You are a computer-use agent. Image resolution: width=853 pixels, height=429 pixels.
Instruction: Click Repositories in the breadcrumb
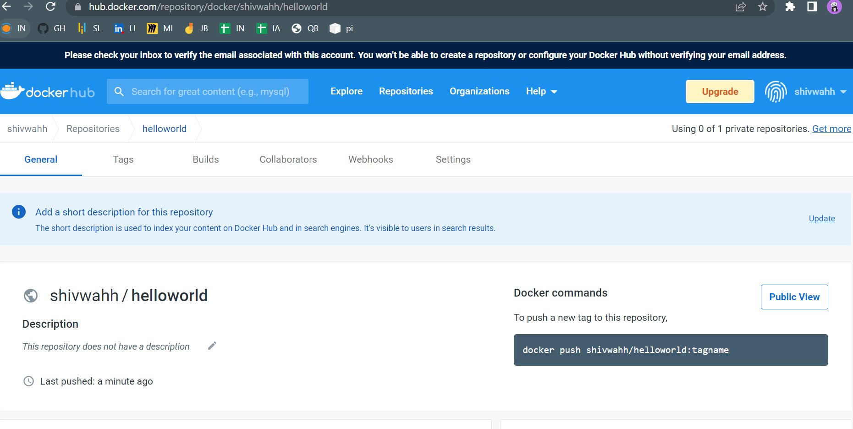click(93, 129)
